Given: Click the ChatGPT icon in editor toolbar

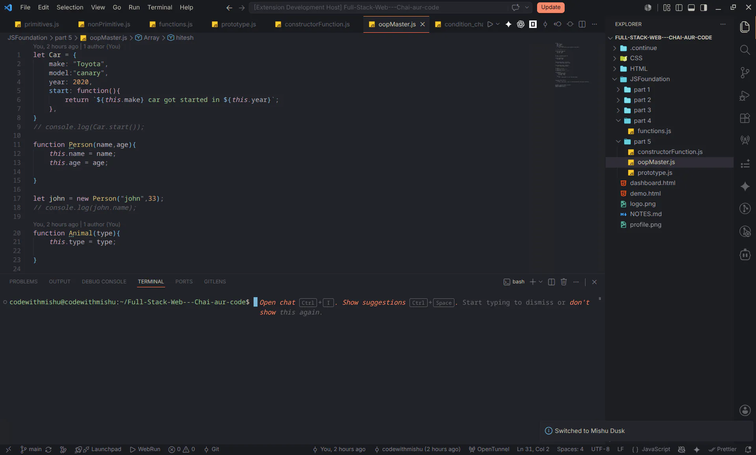Looking at the screenshot, I should (521, 24).
